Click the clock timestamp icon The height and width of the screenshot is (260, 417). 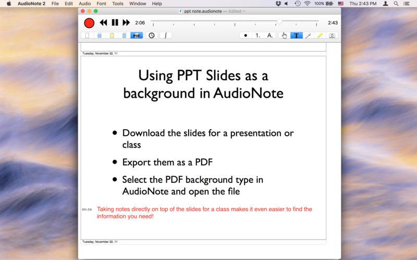152,35
